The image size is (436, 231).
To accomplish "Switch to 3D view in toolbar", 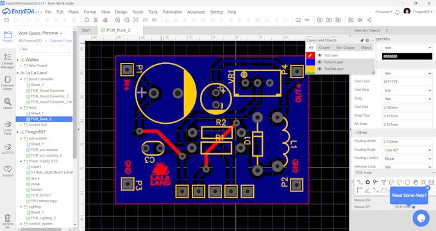I will [x=154, y=20].
